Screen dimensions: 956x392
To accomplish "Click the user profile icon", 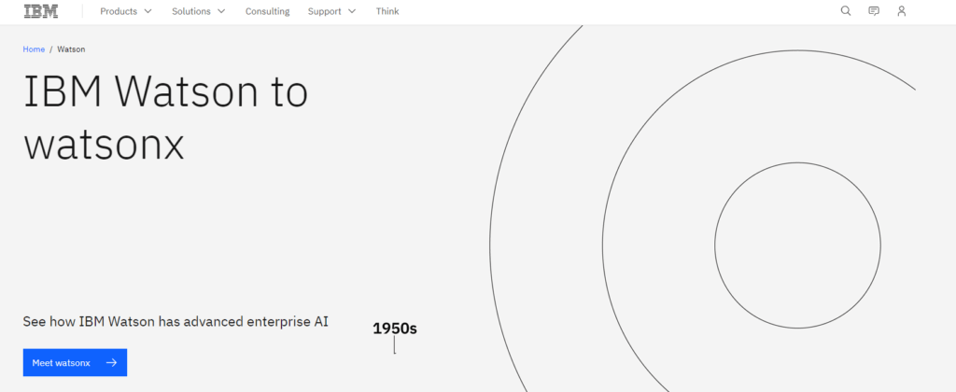I will (901, 11).
